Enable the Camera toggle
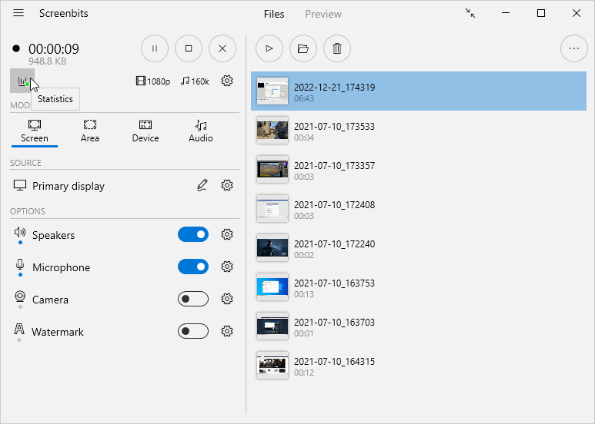Screen dimensions: 595x424 193,299
